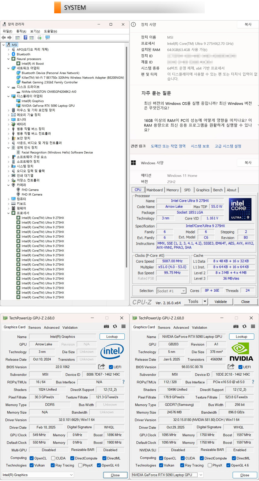The image size is (259, 481).
Task: Select NVIDIA GeForce RTX 5090 Laptop GPU tree item
Action: coord(48,106)
